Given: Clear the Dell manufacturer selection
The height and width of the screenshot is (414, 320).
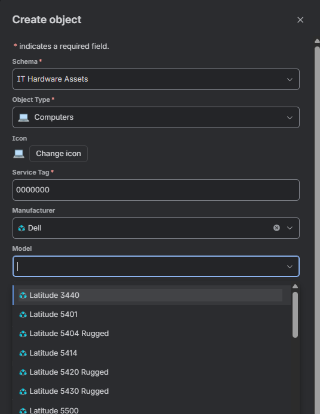Looking at the screenshot, I should (276, 228).
